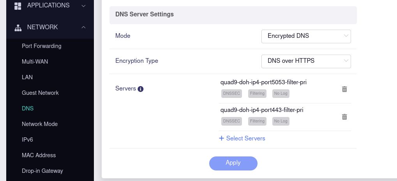Click the Select Servers link
Viewport: 397px width, 181px height.
[x=245, y=138]
